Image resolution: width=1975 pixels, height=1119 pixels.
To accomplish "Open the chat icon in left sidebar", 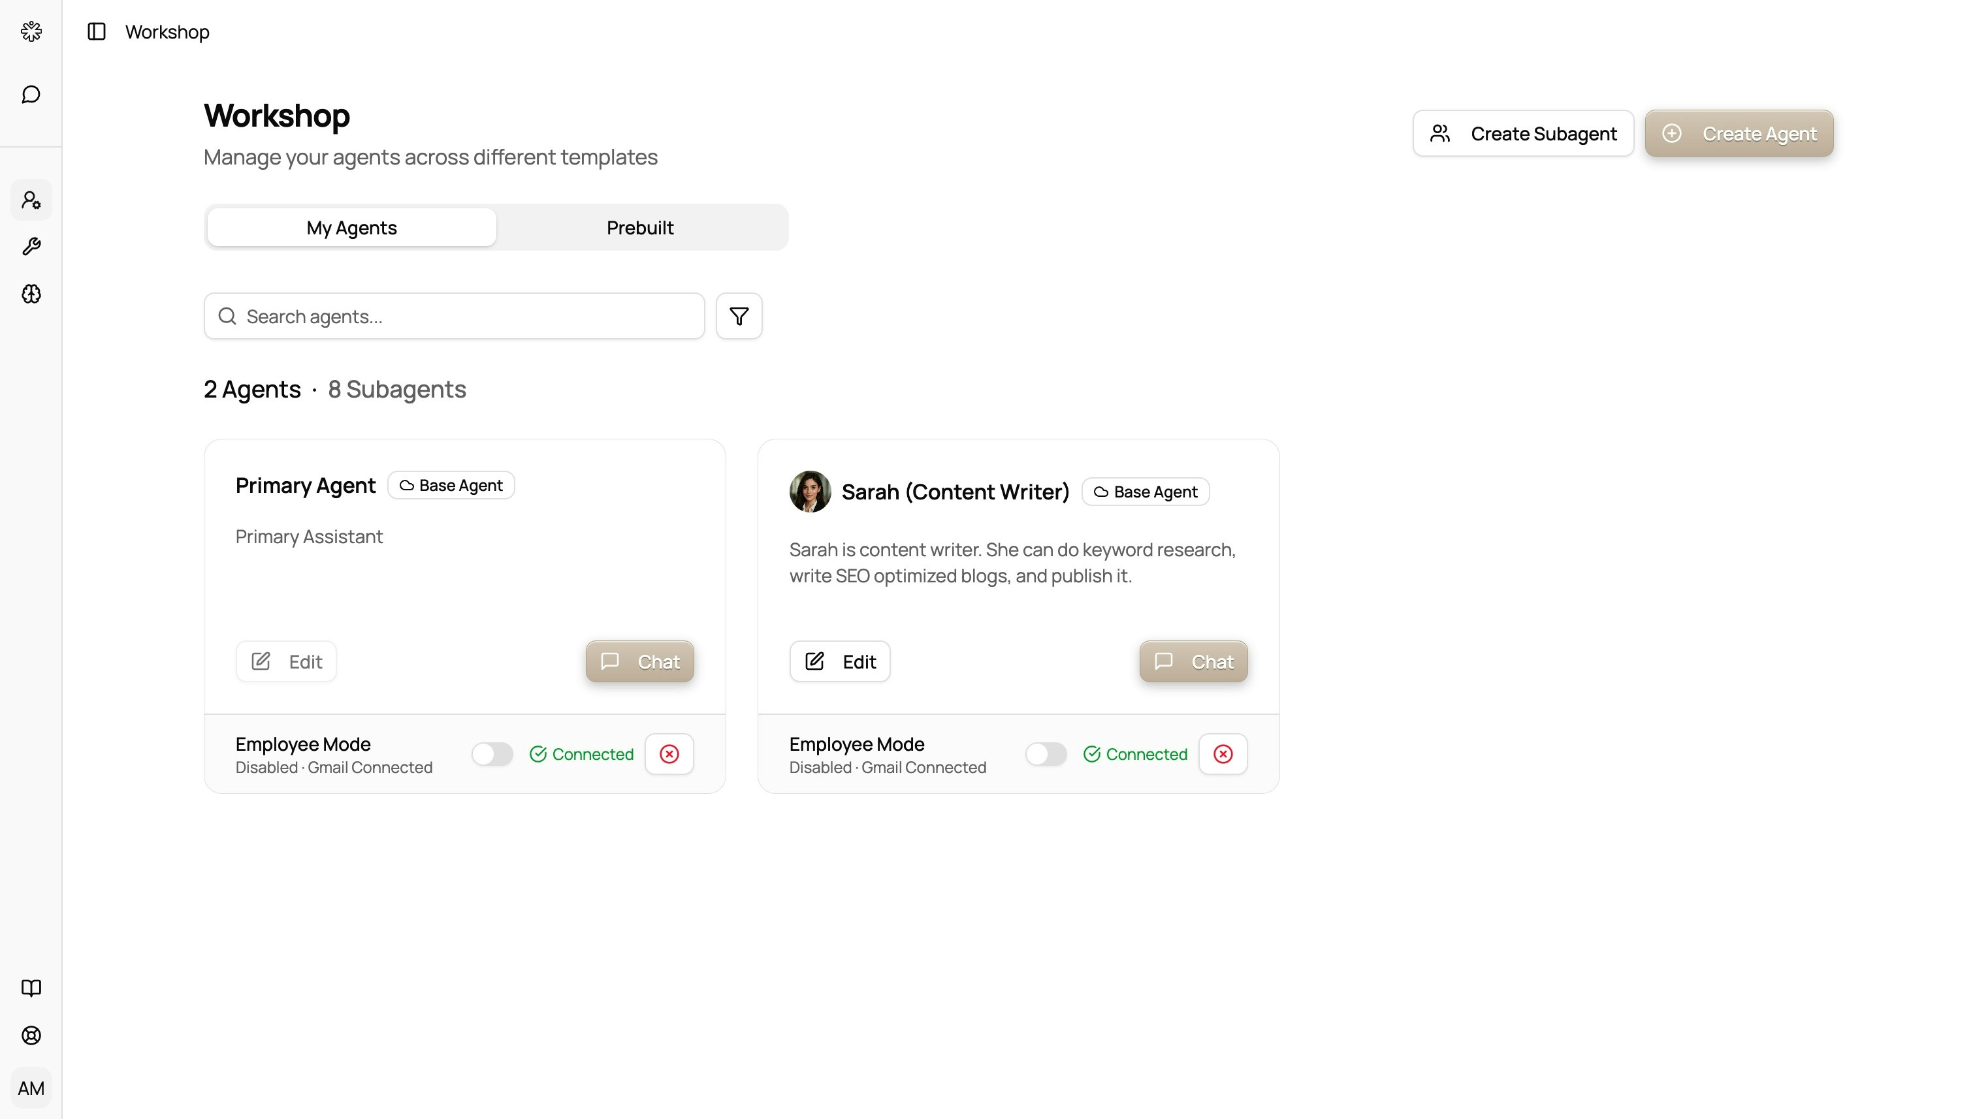I will 31,95.
